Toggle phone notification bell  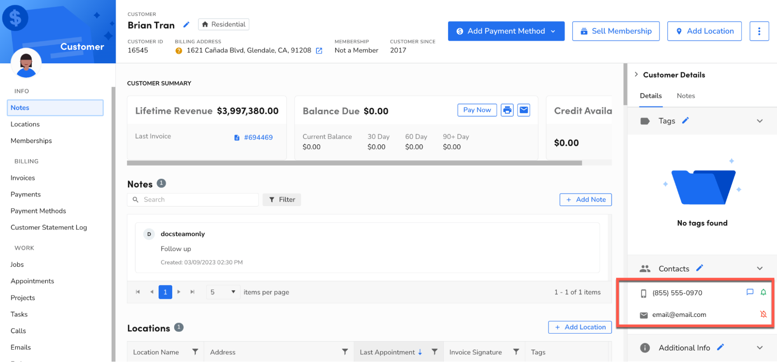click(x=763, y=292)
